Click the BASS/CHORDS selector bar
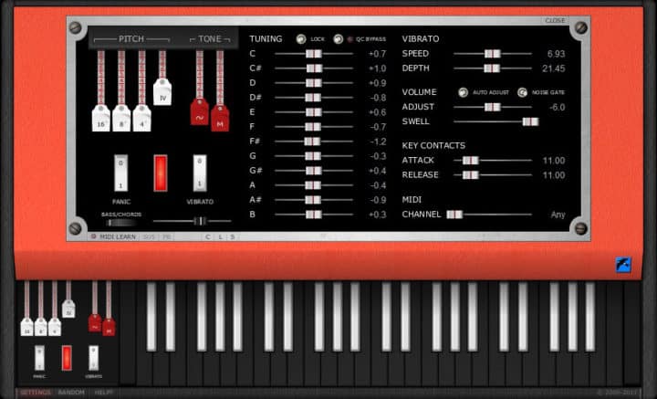Image resolution: width=657 pixels, height=399 pixels. 121,223
